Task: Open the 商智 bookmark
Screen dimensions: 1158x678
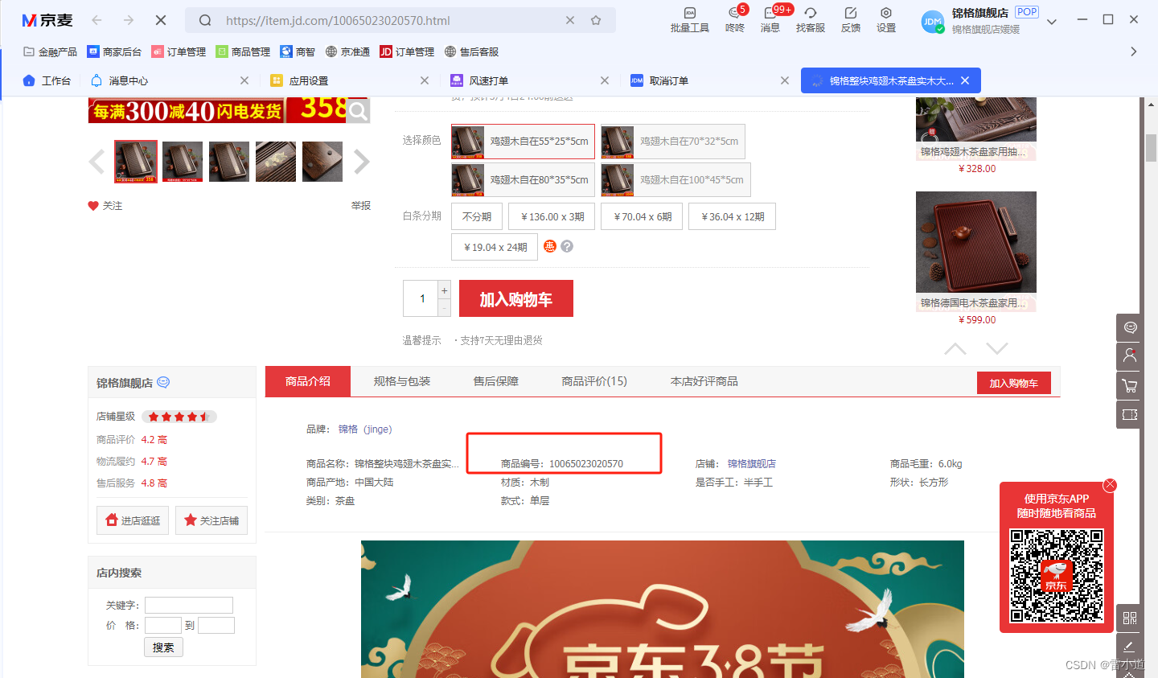Action: click(x=298, y=51)
